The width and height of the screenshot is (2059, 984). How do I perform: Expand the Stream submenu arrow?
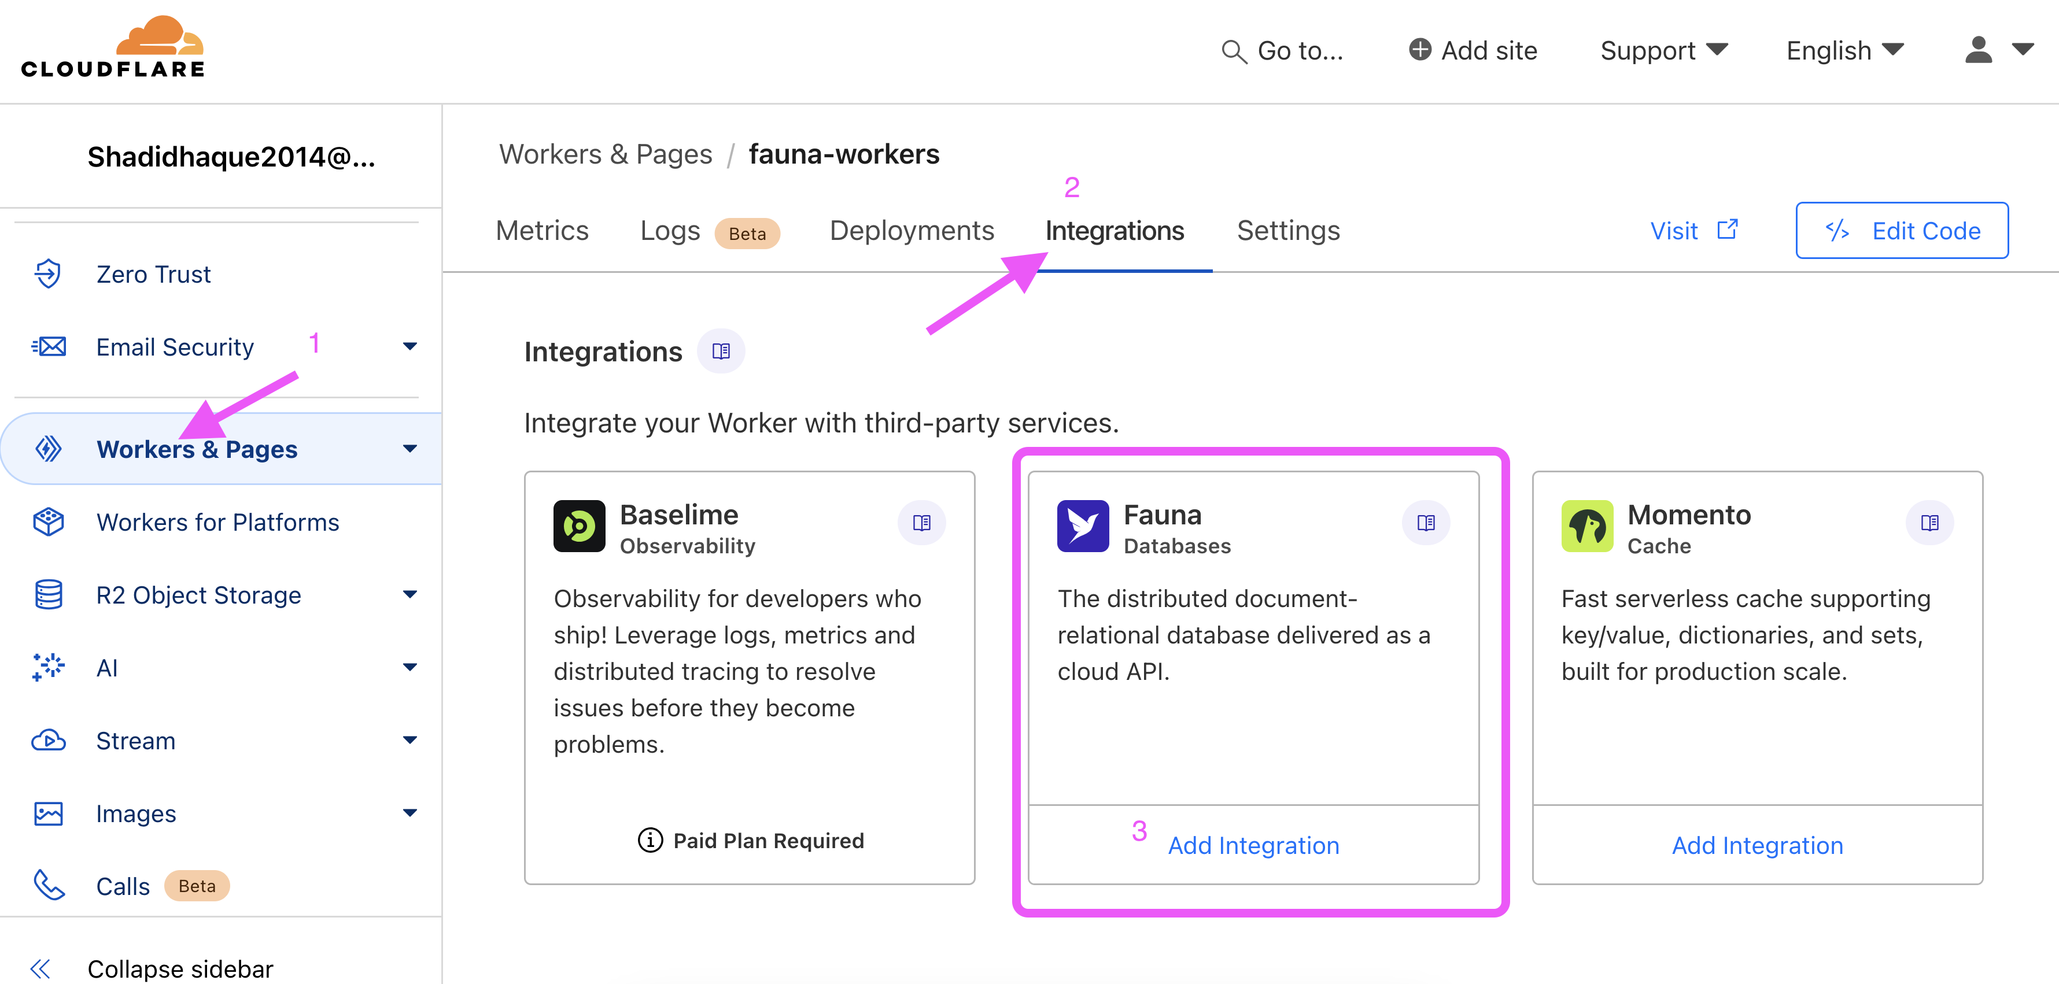tap(410, 739)
